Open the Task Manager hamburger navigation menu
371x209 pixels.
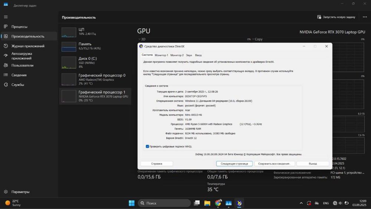tap(6, 17)
